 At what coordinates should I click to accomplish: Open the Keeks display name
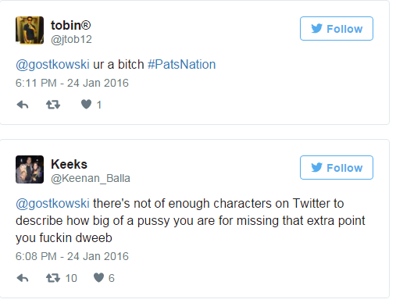click(69, 165)
